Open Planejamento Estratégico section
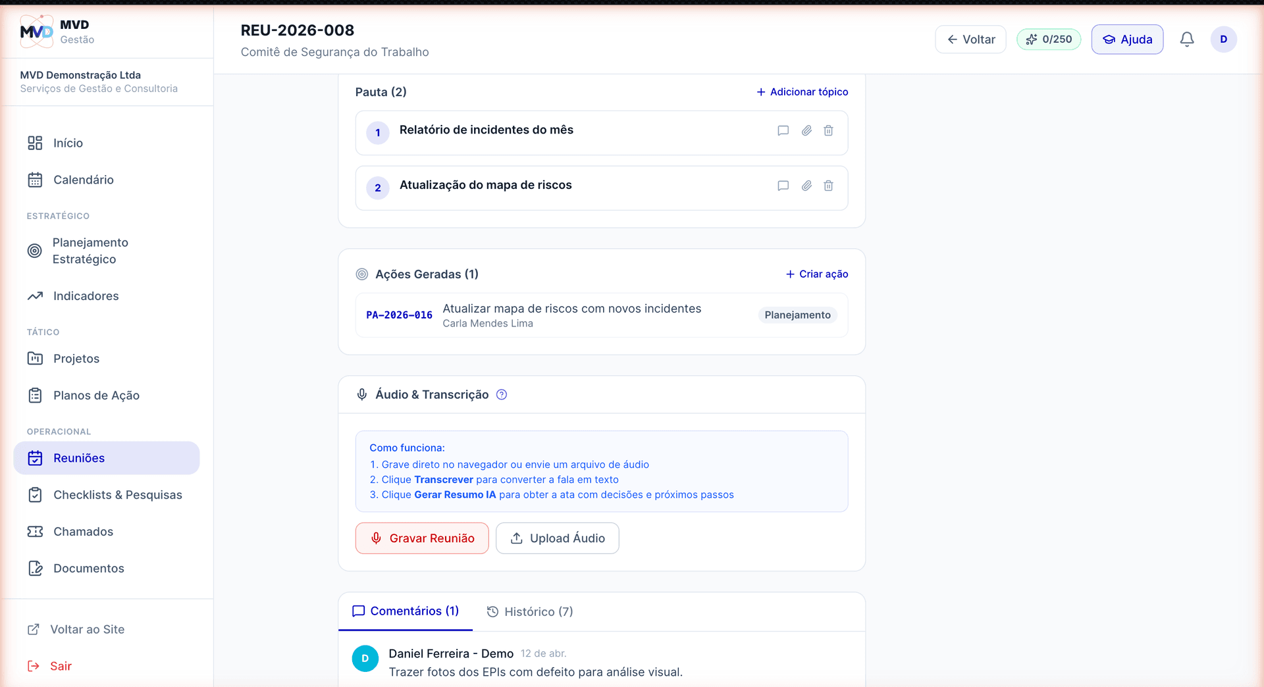Image resolution: width=1264 pixels, height=687 pixels. 107,251
